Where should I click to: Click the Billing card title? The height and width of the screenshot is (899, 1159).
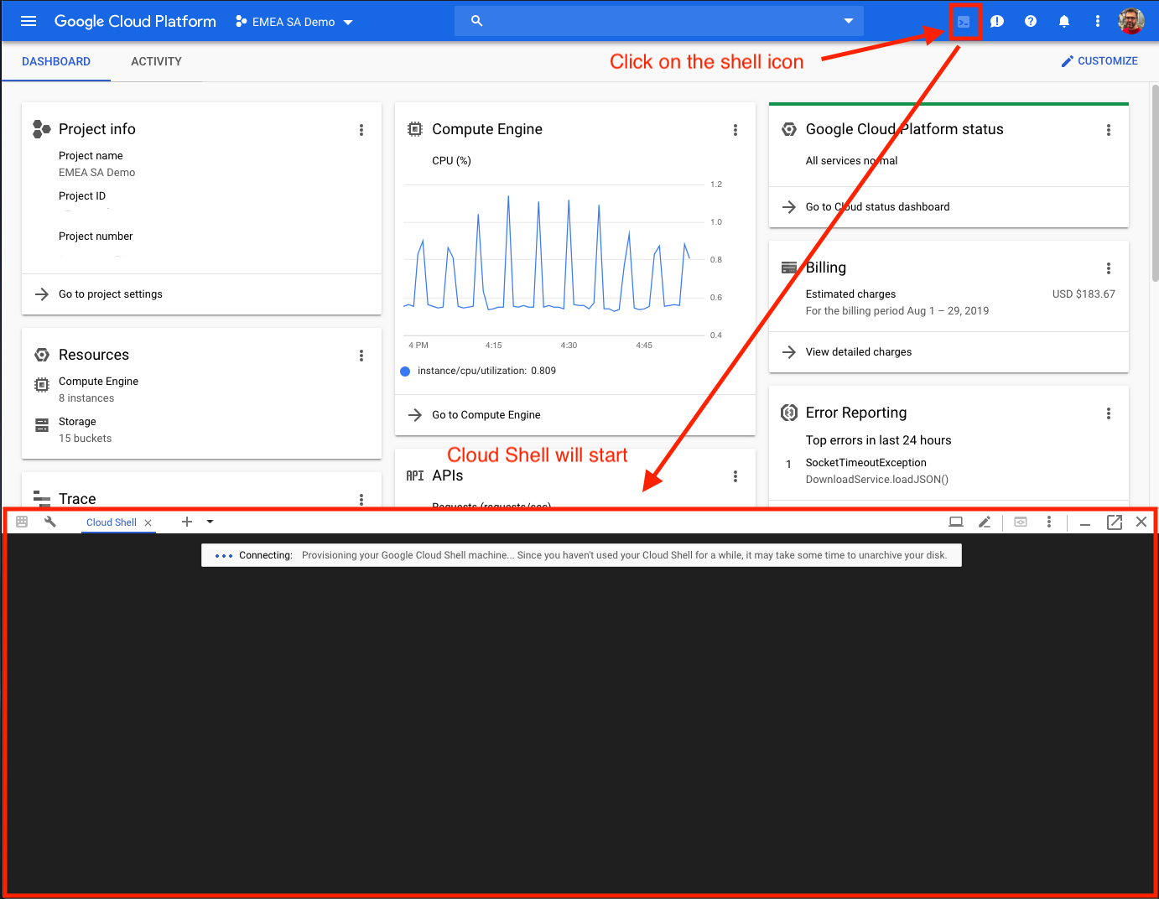point(826,268)
